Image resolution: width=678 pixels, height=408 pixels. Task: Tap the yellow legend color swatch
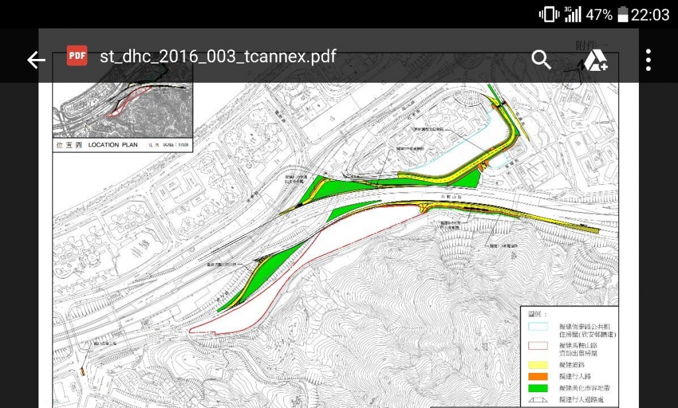click(538, 365)
